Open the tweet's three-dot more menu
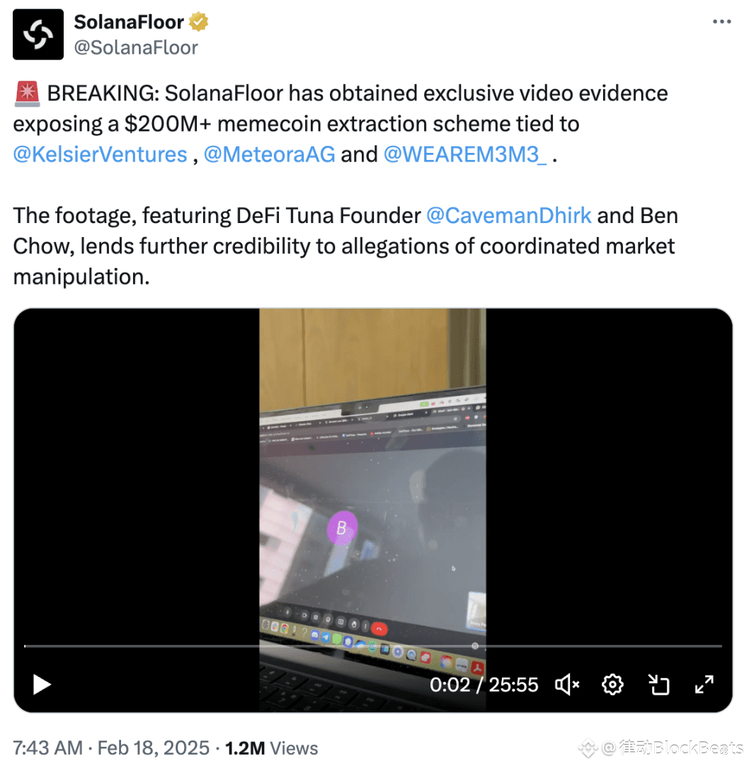The height and width of the screenshot is (766, 749). click(721, 21)
